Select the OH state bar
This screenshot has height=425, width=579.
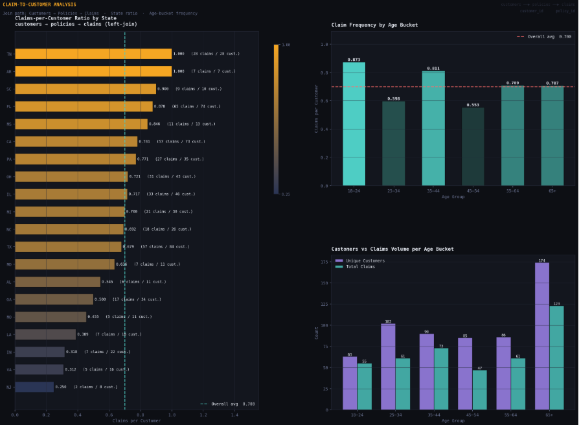pos(72,176)
